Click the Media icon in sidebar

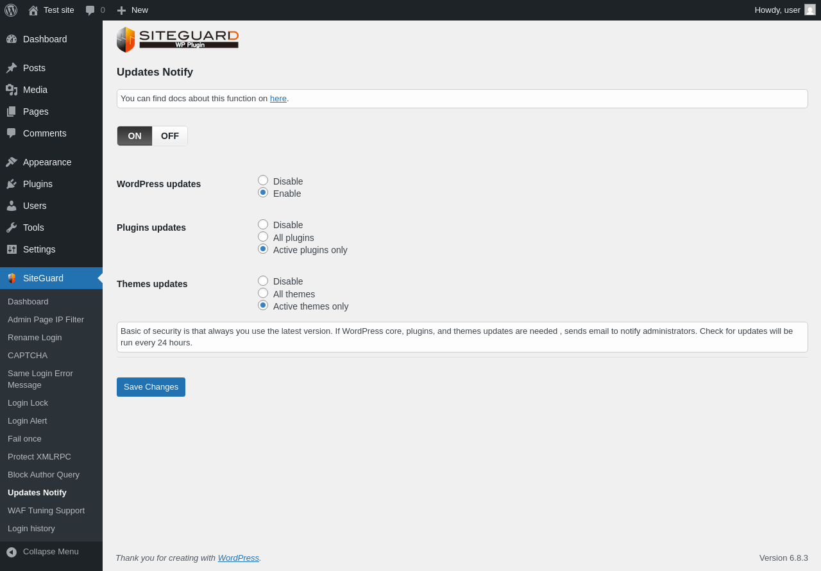(x=12, y=90)
